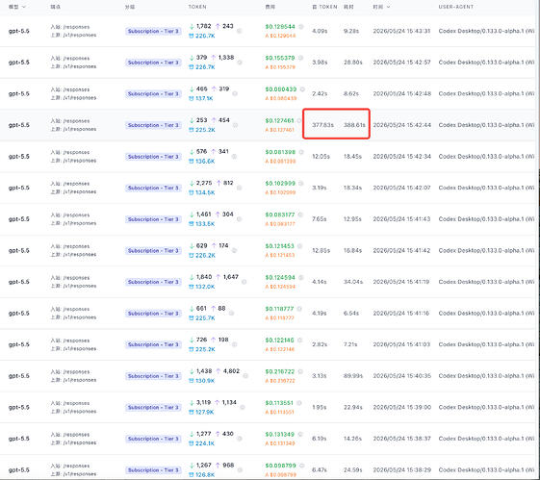Open token info icon beside 726 / 108

[234, 344]
